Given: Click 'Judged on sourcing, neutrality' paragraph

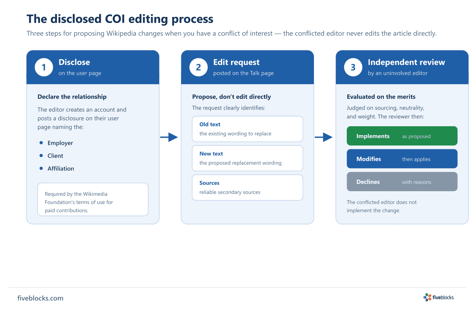Looking at the screenshot, I should pyautogui.click(x=386, y=112).
